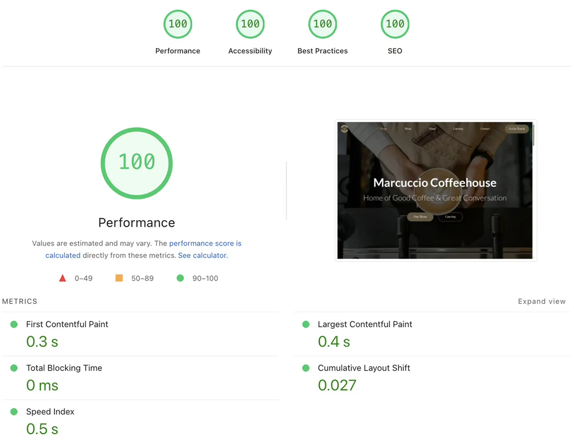
Task: Click the 0–49 legend range text
Action: [x=83, y=278]
